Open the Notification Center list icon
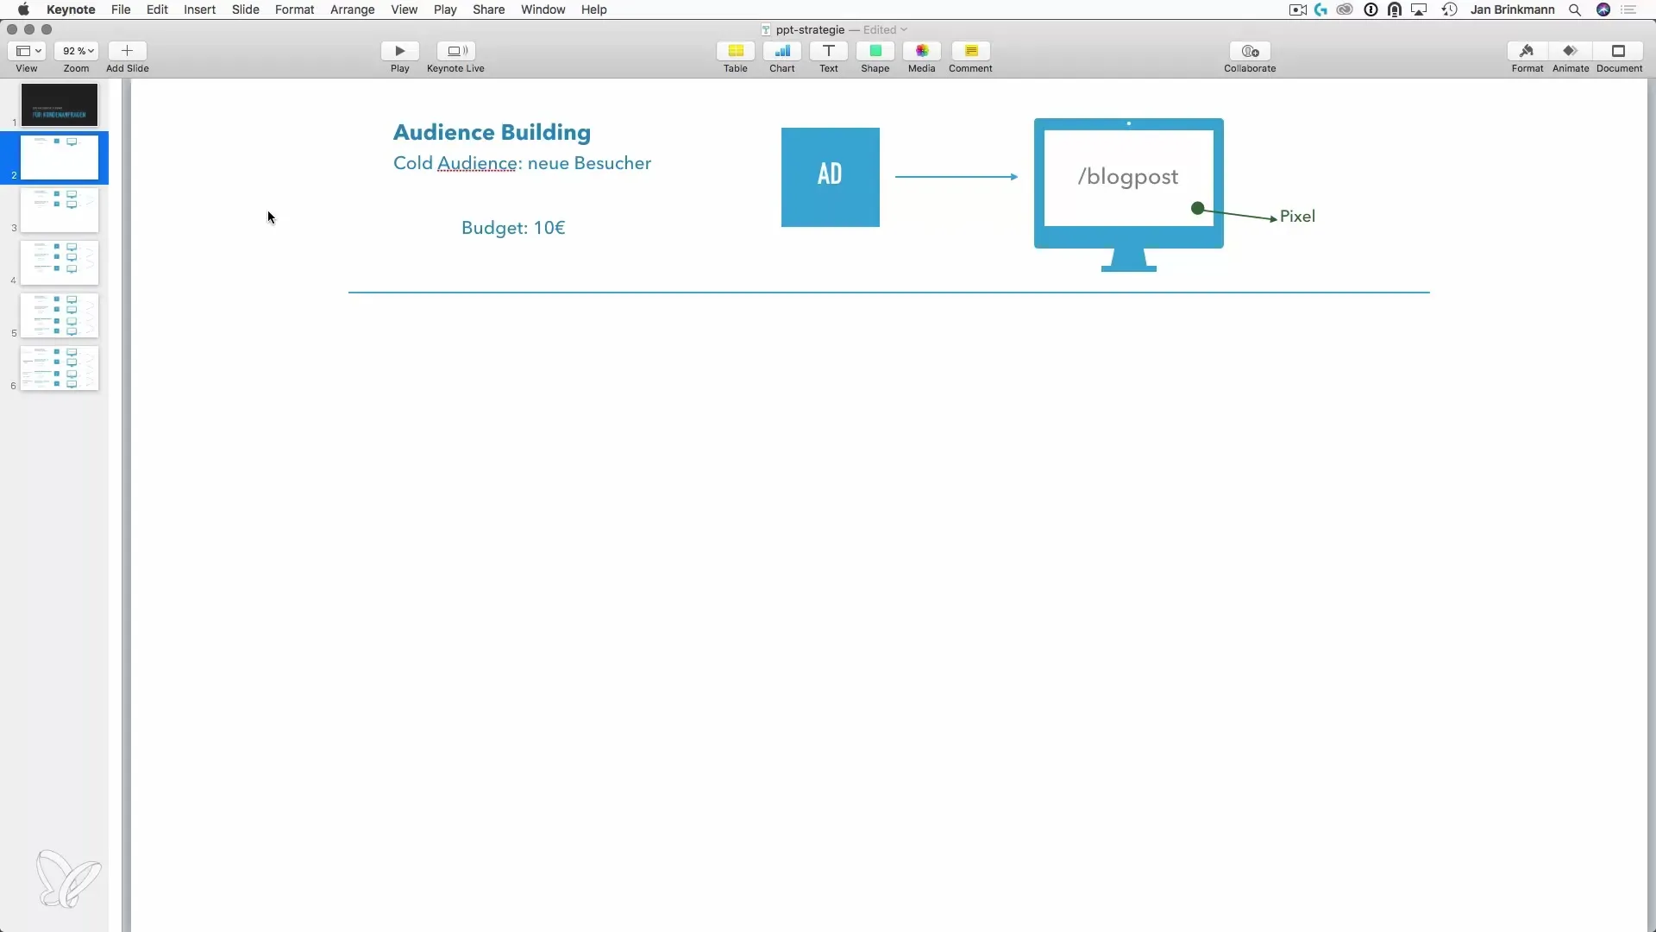 (x=1629, y=9)
